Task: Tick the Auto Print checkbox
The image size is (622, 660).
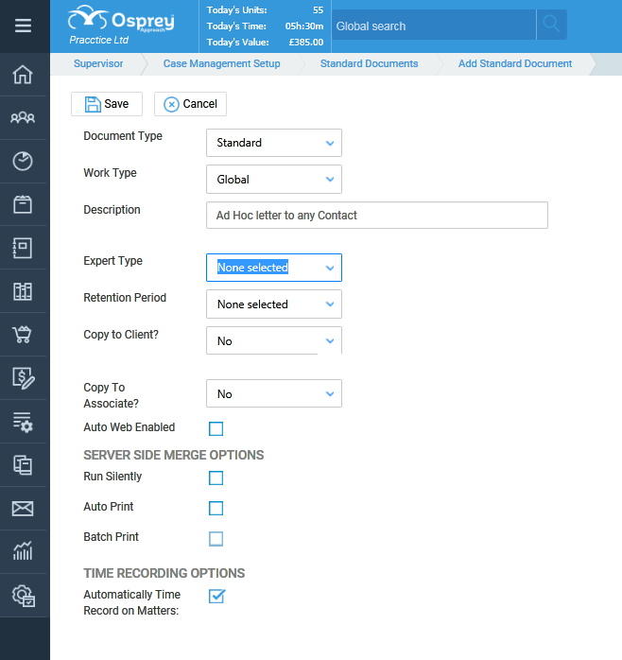Action: 216,508
